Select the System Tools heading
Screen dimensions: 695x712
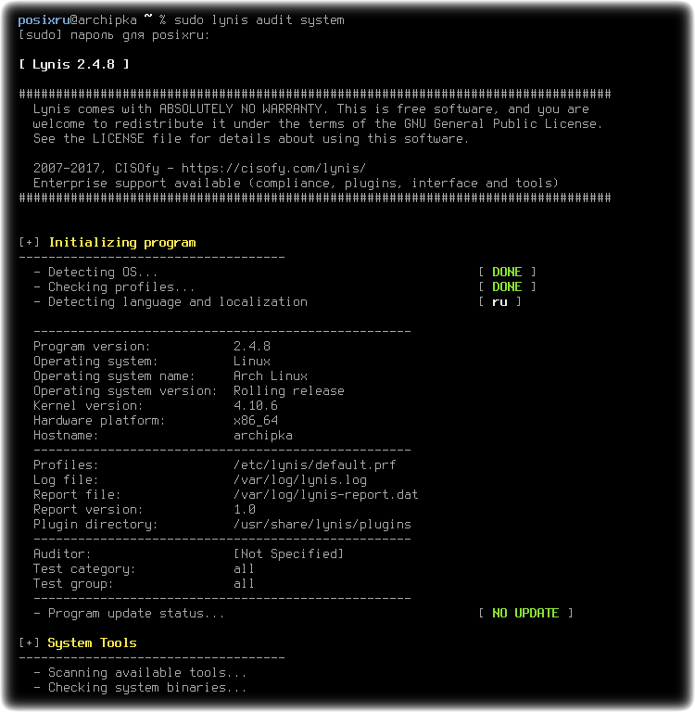coord(92,643)
